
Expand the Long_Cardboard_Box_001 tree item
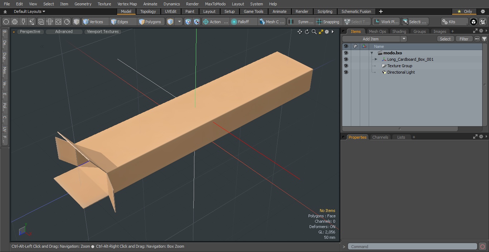click(376, 59)
